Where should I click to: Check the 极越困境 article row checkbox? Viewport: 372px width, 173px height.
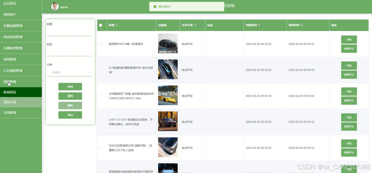pos(101,70)
